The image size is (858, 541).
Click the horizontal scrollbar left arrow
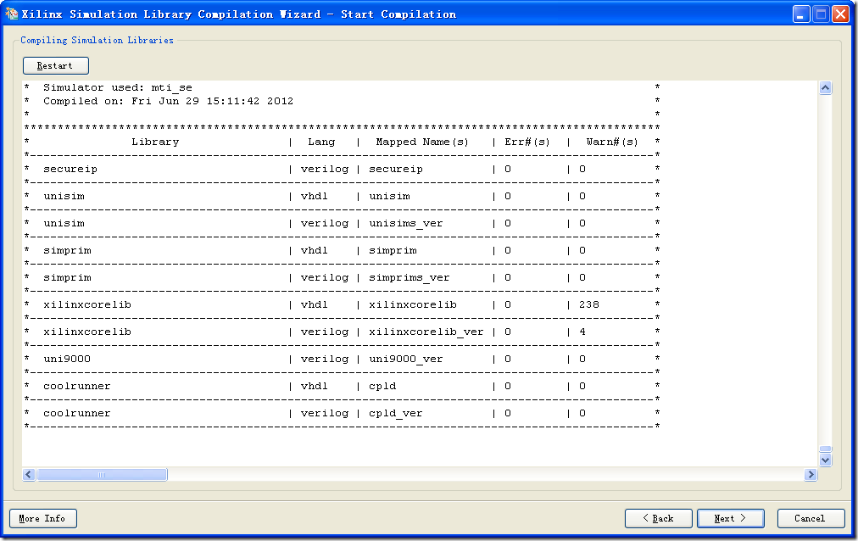[x=29, y=475]
